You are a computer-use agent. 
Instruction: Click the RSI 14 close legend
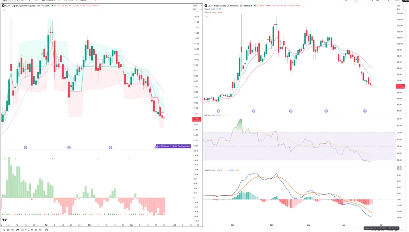tap(210, 115)
